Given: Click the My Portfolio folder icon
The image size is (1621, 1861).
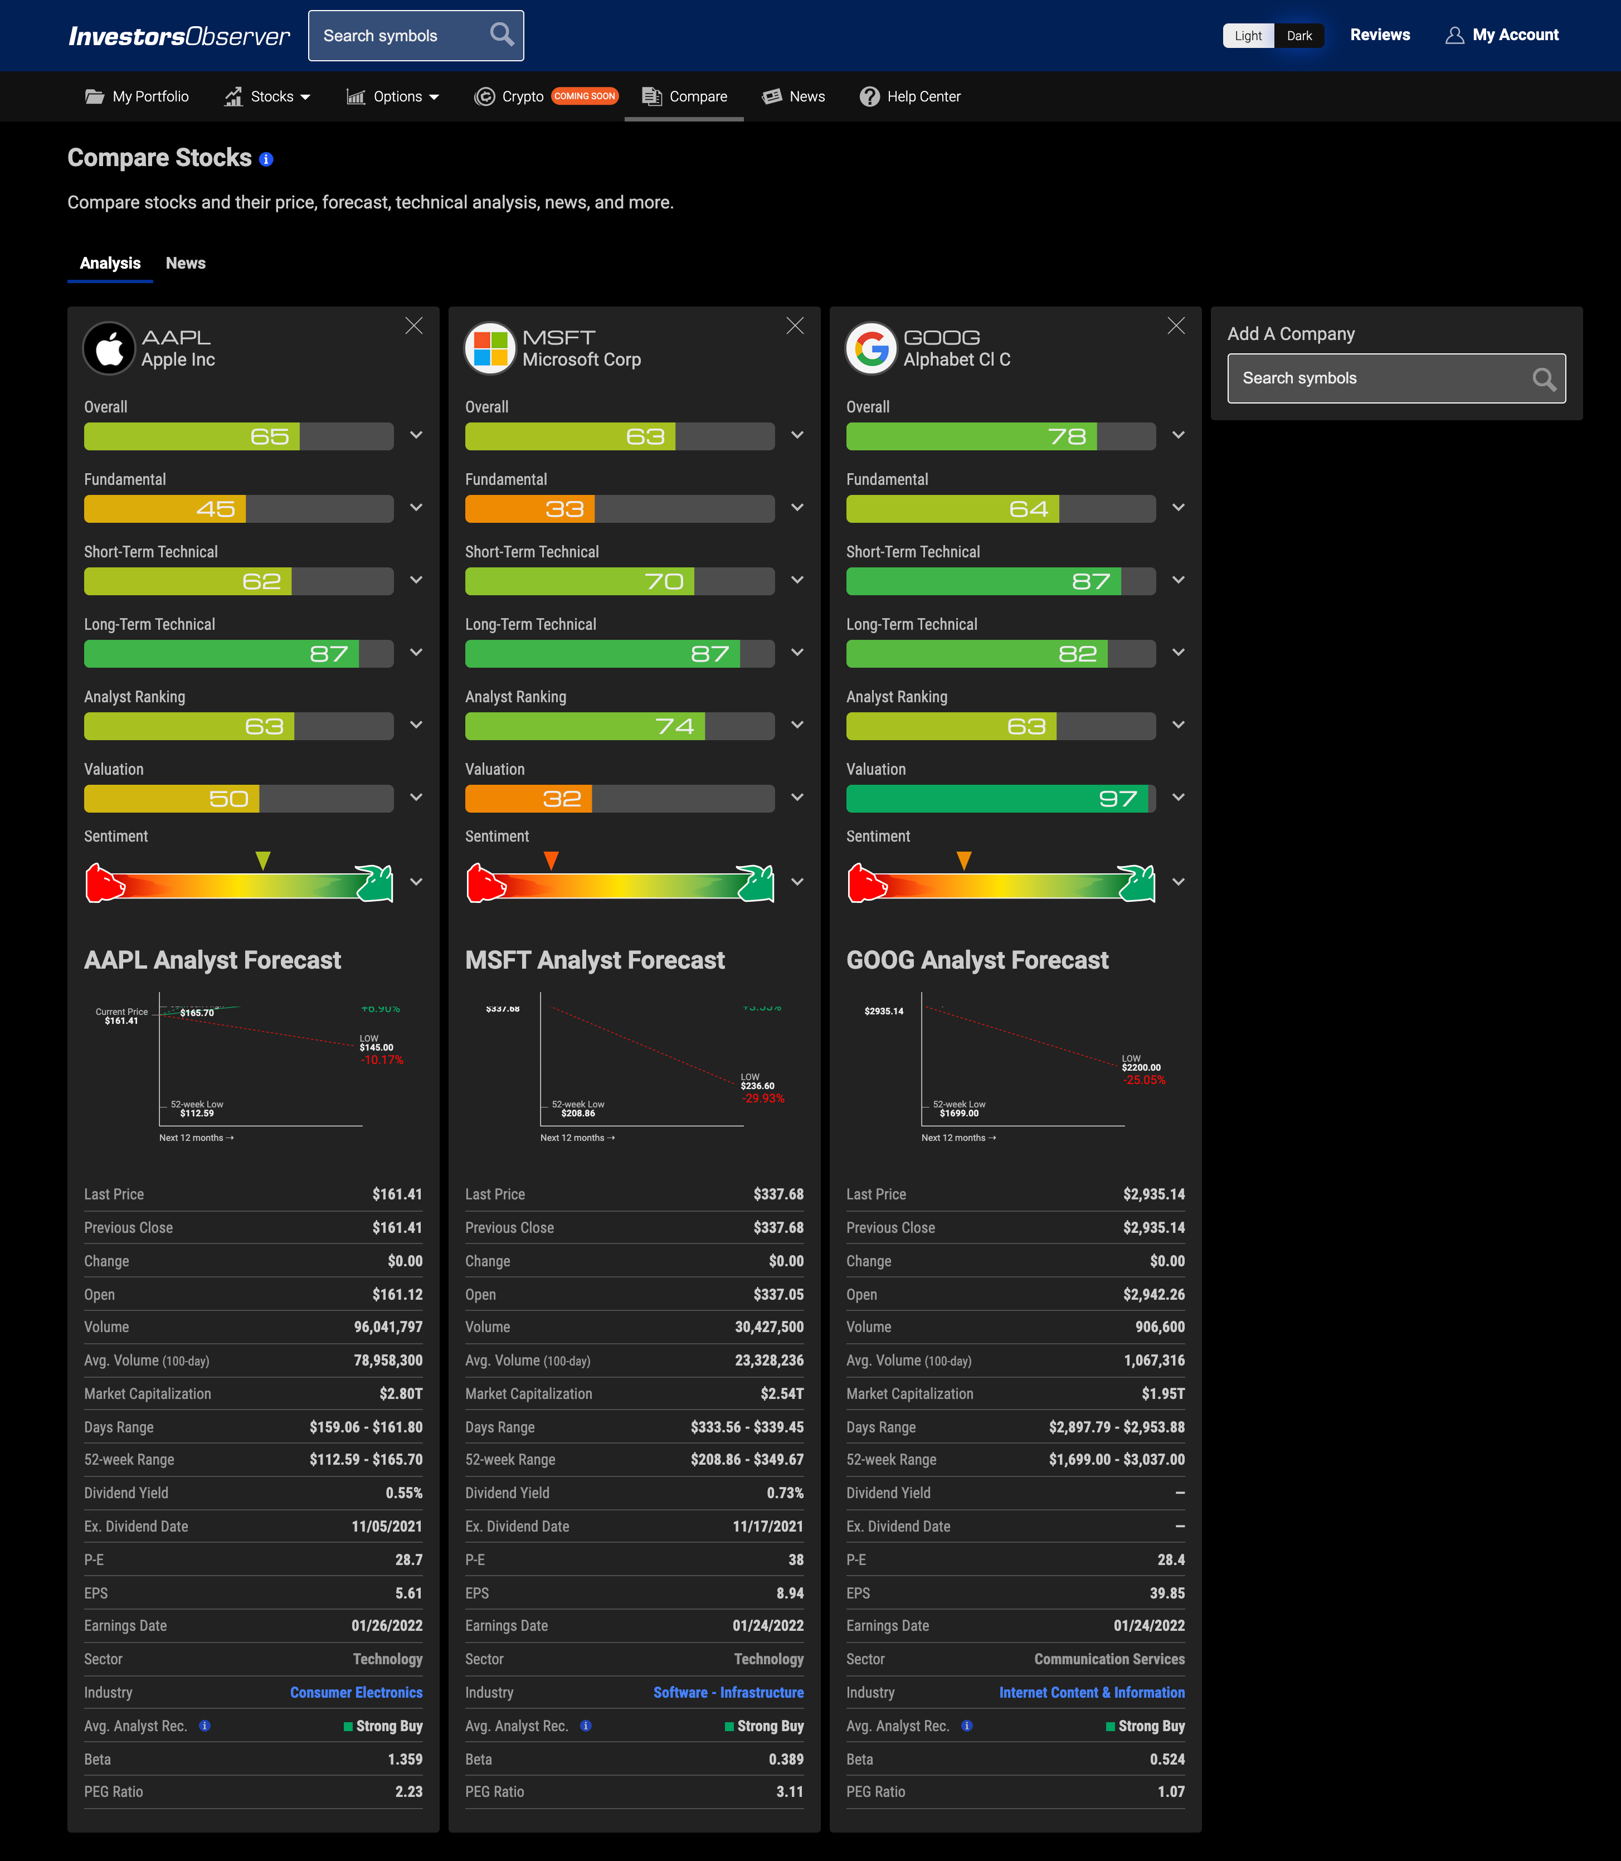Looking at the screenshot, I should (x=94, y=96).
